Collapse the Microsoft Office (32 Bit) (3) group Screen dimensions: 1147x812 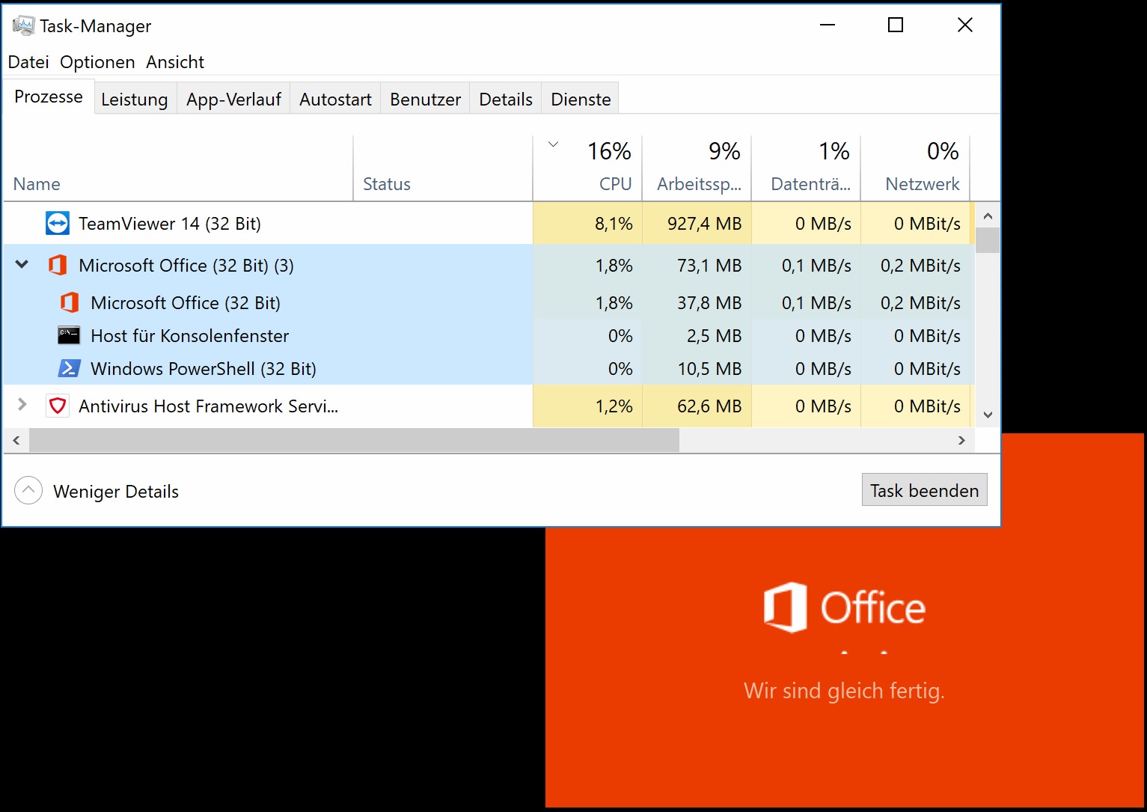(x=22, y=264)
